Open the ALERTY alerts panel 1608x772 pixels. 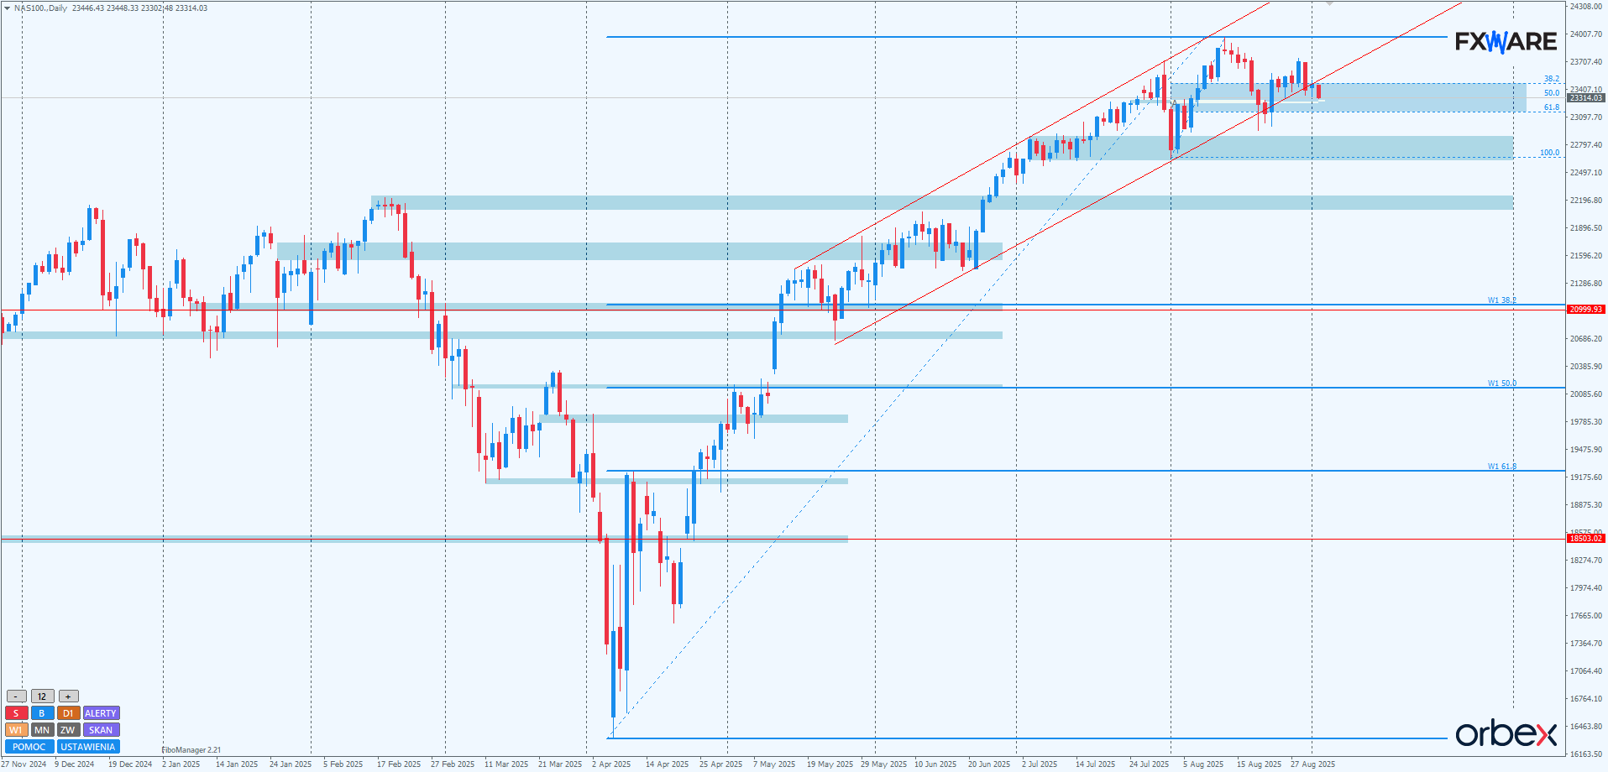pyautogui.click(x=101, y=713)
